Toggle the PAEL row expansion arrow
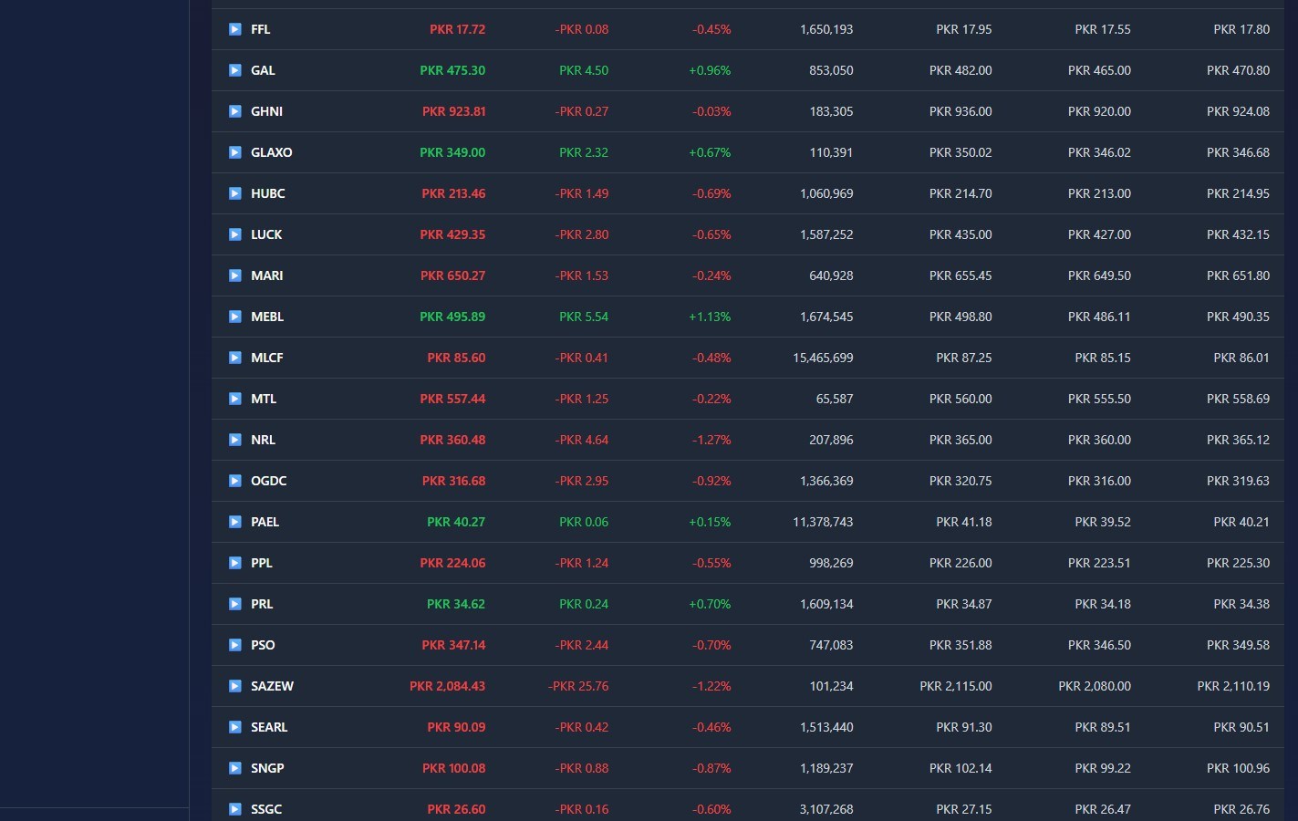Screen dimensions: 1298x821 234,522
